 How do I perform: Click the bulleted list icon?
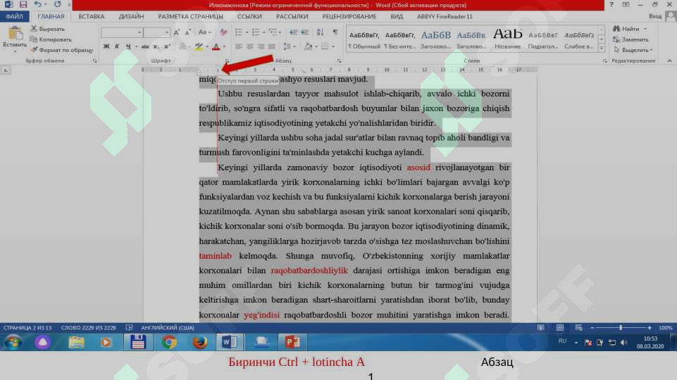(238, 32)
